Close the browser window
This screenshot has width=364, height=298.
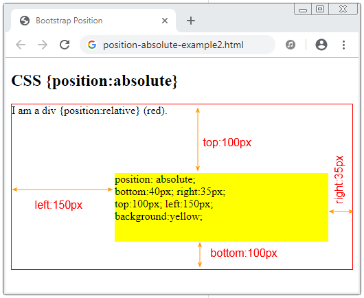(x=343, y=10)
